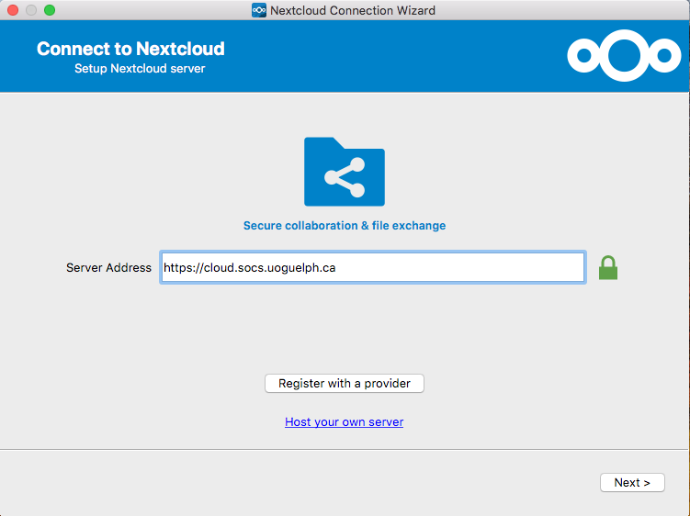Click the separator line above Next button
This screenshot has width=690, height=516.
(x=345, y=450)
